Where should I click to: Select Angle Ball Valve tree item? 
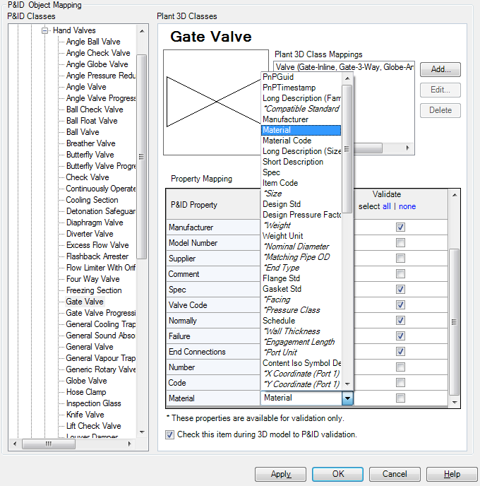tap(93, 42)
